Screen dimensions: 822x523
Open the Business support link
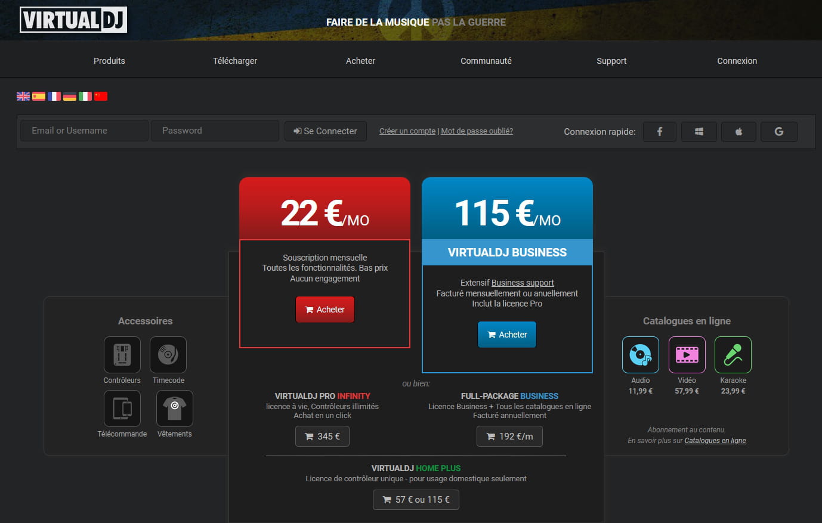point(523,283)
